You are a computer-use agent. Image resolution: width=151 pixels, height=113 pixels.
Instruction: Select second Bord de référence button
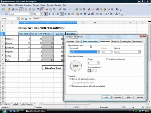pos(92,71)
